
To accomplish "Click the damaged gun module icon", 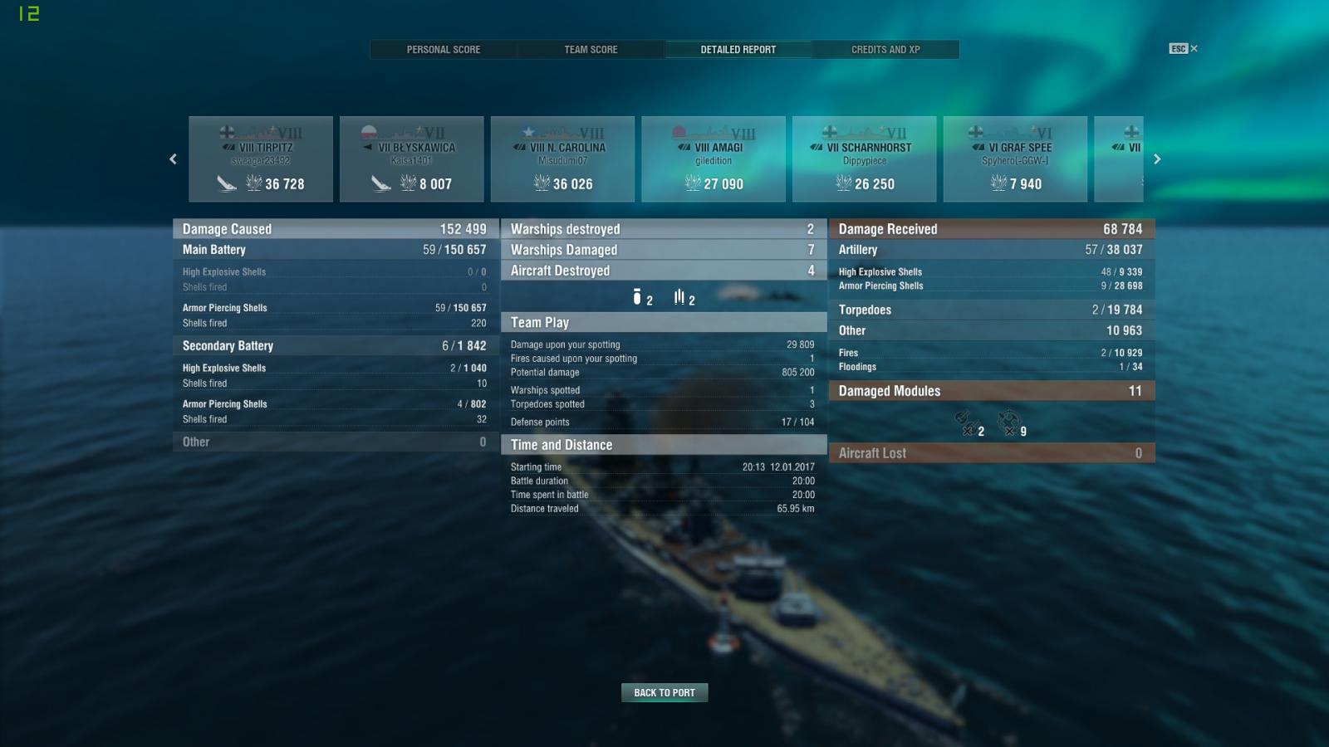I will click(964, 422).
